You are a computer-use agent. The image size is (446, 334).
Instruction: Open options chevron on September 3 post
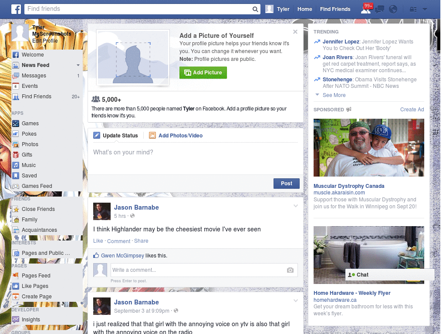pos(296,301)
